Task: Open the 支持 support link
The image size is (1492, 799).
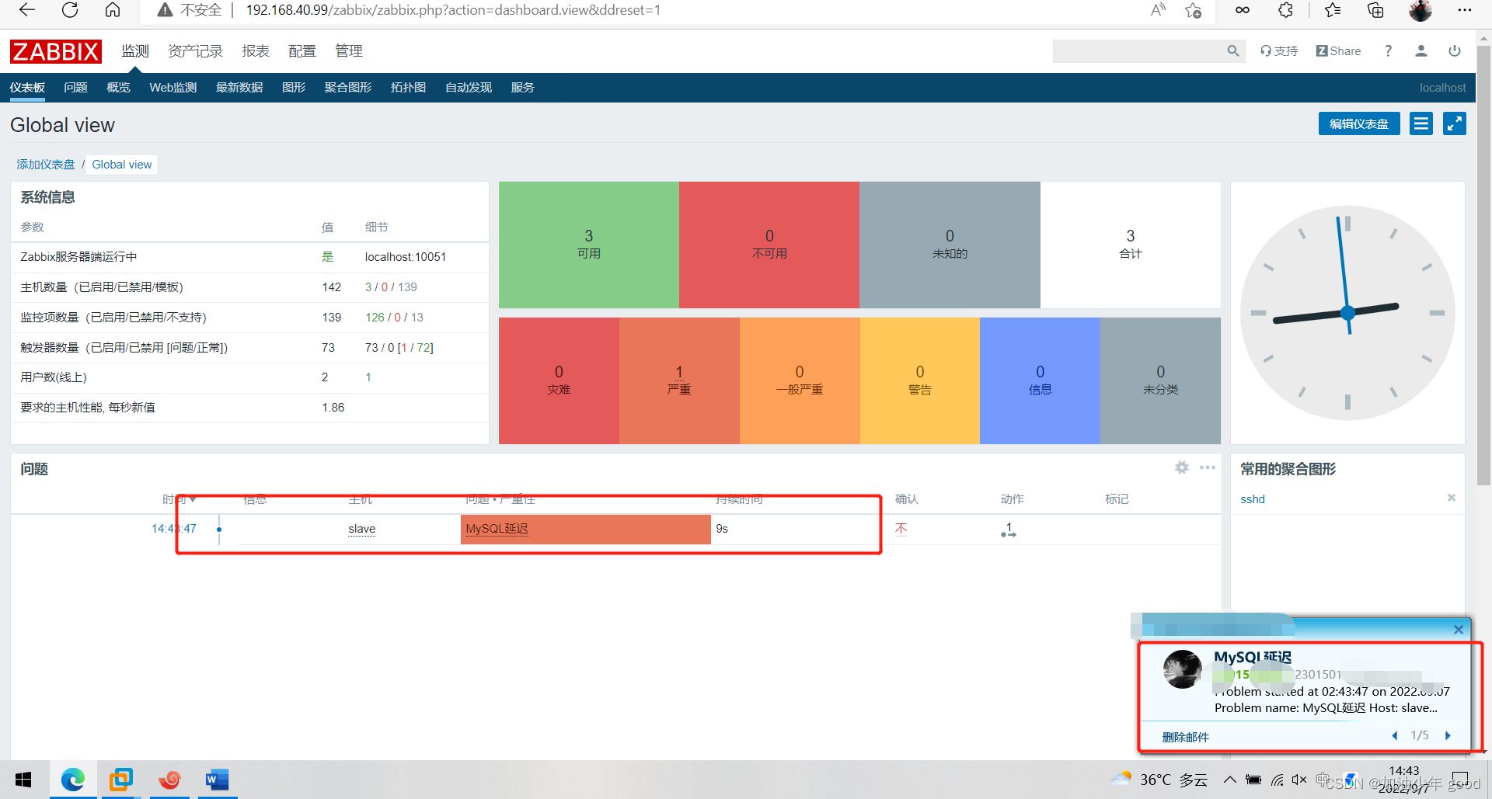Action: pos(1279,51)
